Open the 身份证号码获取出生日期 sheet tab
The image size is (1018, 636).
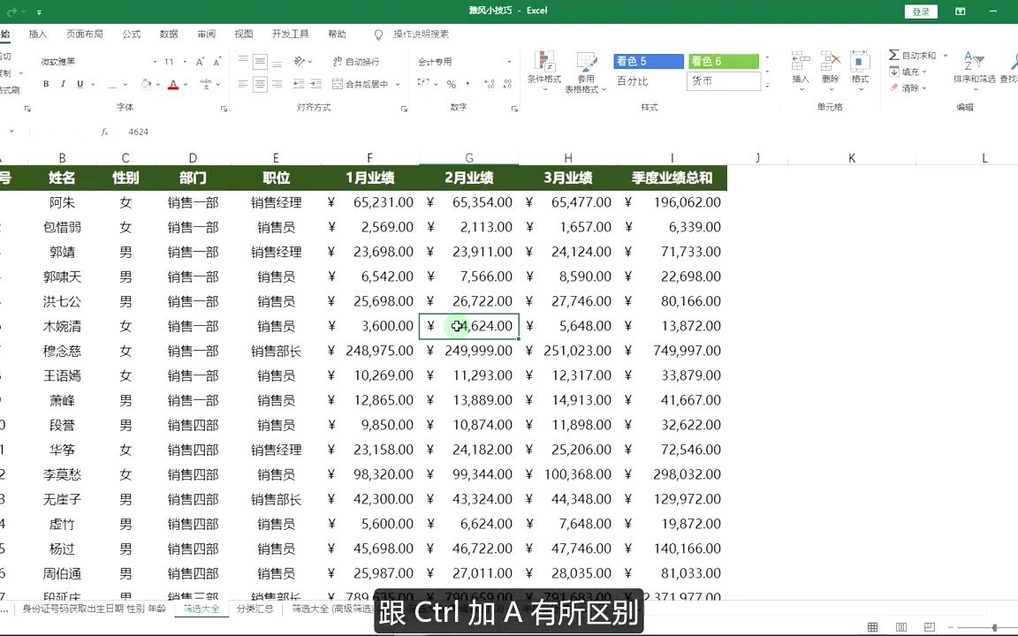tap(95, 609)
